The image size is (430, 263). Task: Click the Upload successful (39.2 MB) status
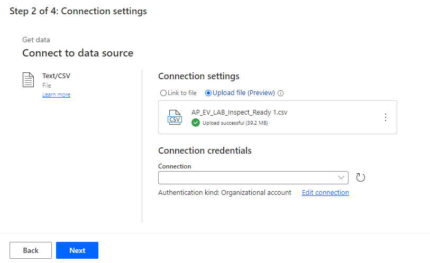(235, 123)
